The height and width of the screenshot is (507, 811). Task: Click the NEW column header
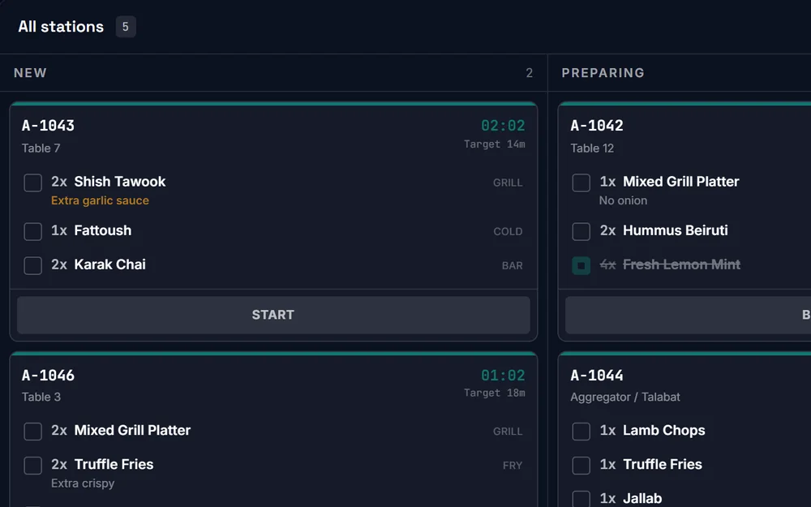click(30, 73)
